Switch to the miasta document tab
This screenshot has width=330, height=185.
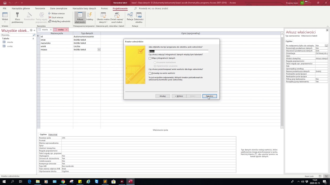coord(45,30)
